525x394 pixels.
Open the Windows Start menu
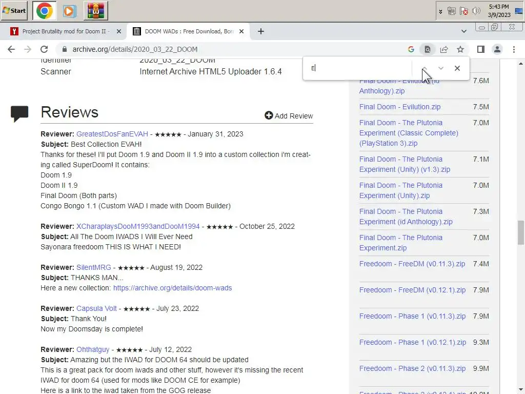tap(14, 11)
